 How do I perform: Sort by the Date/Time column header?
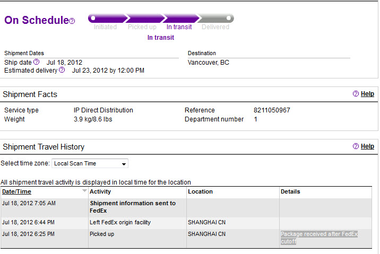(x=17, y=191)
